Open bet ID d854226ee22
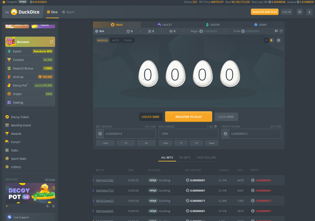The image size is (315, 221). [105, 201]
